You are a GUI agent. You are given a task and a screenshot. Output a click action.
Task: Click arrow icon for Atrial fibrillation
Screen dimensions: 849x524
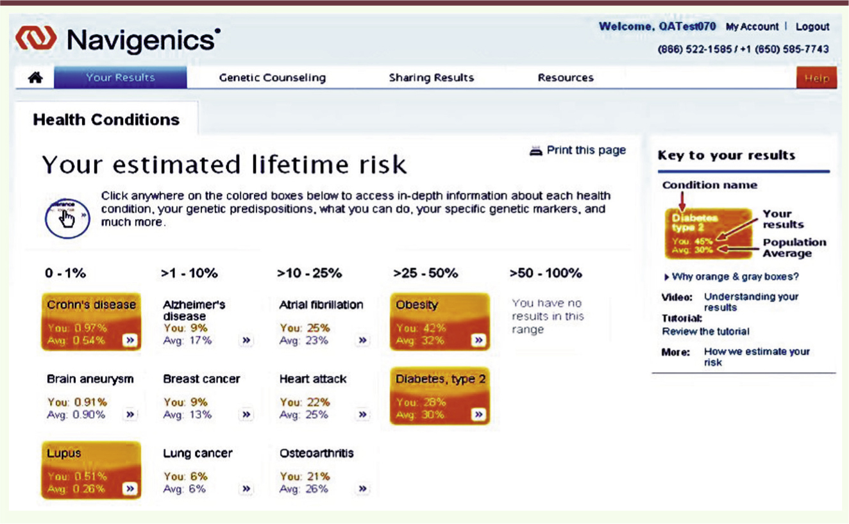point(363,341)
